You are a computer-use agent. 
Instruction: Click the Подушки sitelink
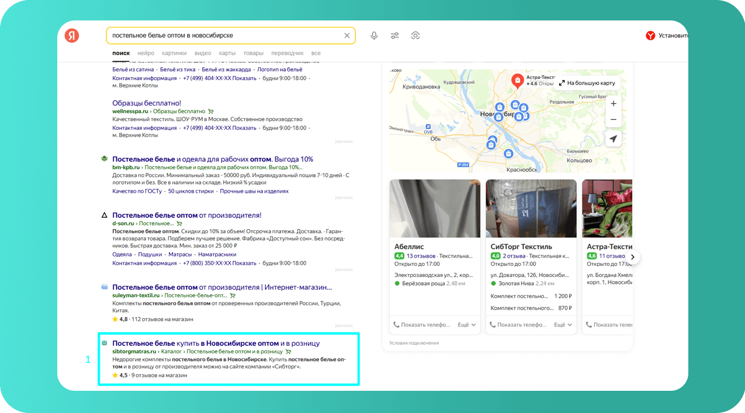pyautogui.click(x=150, y=255)
